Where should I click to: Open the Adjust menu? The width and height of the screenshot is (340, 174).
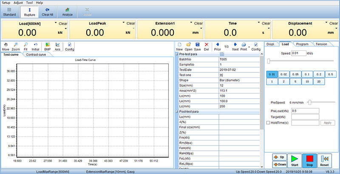click(18, 3)
